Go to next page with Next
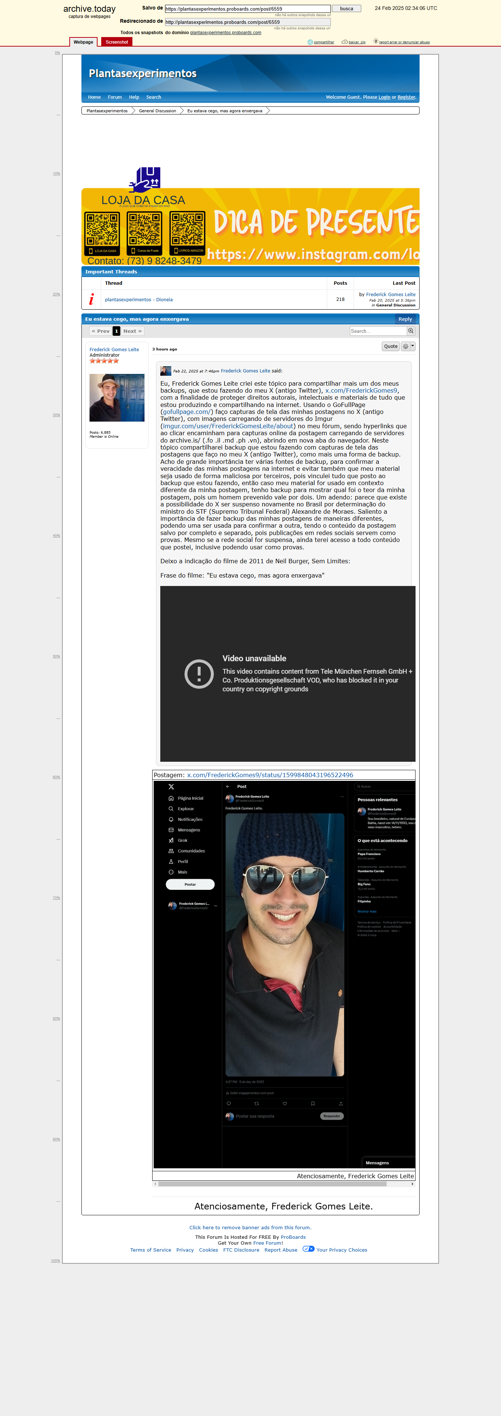The width and height of the screenshot is (501, 1416). tap(132, 331)
